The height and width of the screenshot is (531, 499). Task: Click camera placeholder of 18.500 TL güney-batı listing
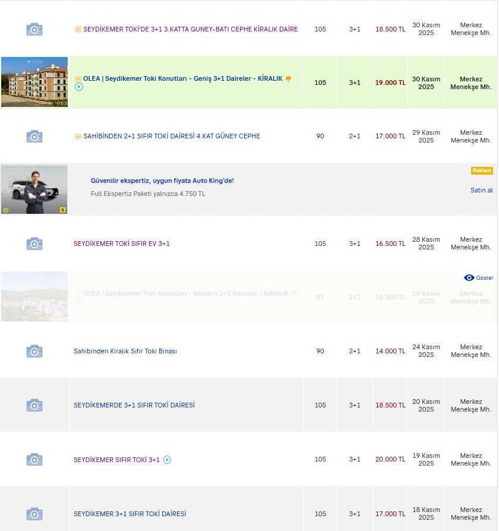point(34,29)
